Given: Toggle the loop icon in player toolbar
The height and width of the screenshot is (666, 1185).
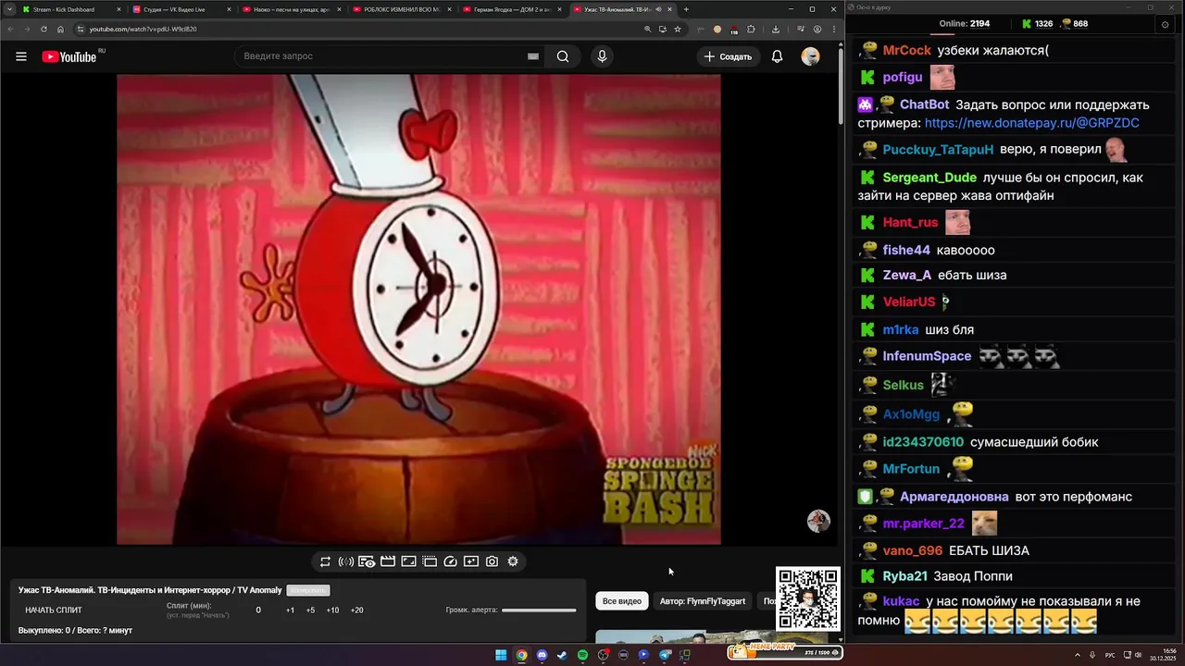Looking at the screenshot, I should tap(325, 561).
